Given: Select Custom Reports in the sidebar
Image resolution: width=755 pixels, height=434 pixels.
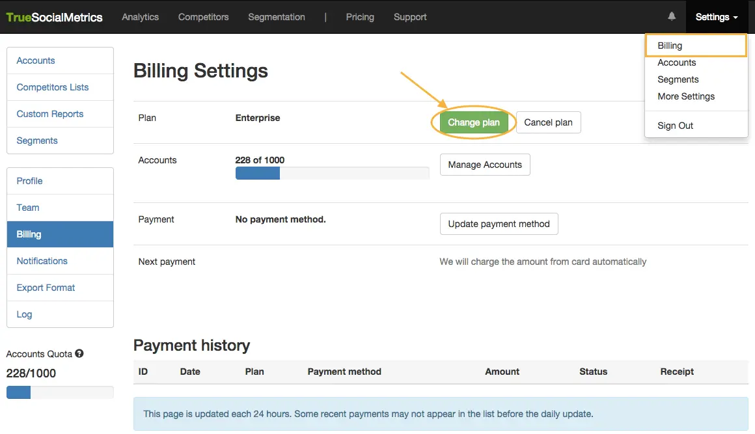Looking at the screenshot, I should [x=50, y=114].
